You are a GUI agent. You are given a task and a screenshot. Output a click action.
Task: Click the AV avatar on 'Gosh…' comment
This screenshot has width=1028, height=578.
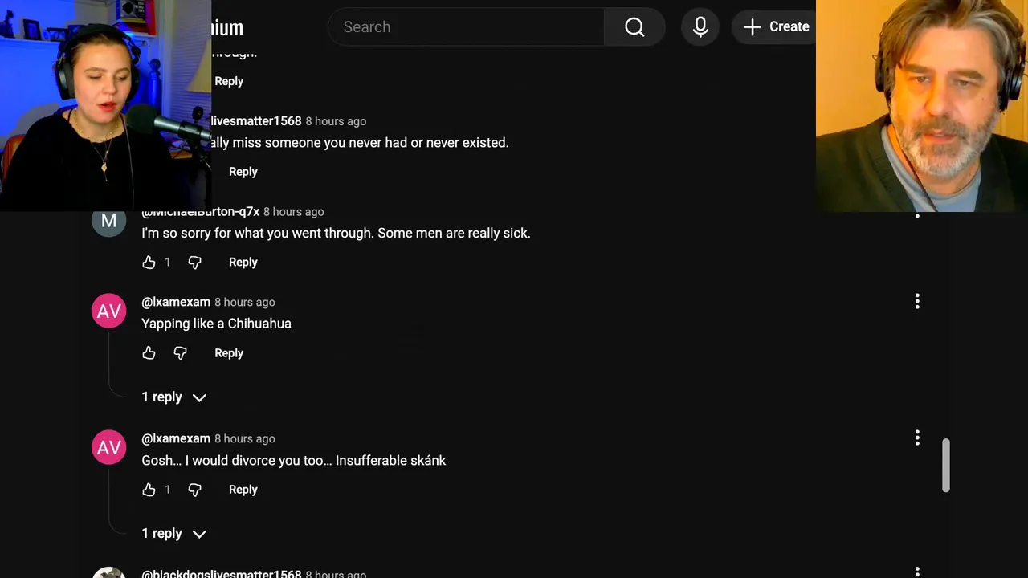[x=109, y=448]
